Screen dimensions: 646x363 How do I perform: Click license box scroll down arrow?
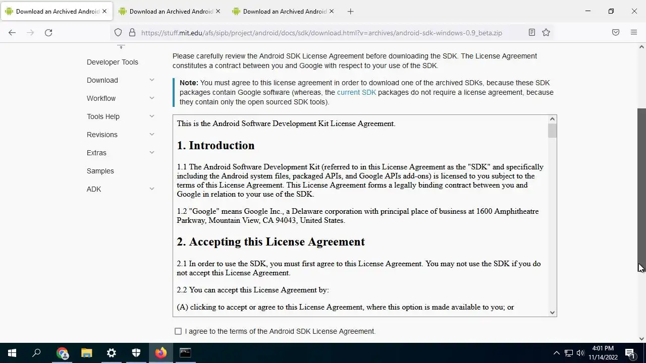coord(552,313)
